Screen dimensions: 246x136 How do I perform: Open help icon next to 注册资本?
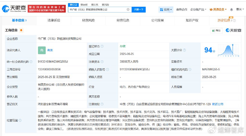pyautogui.click(x=102, y=62)
